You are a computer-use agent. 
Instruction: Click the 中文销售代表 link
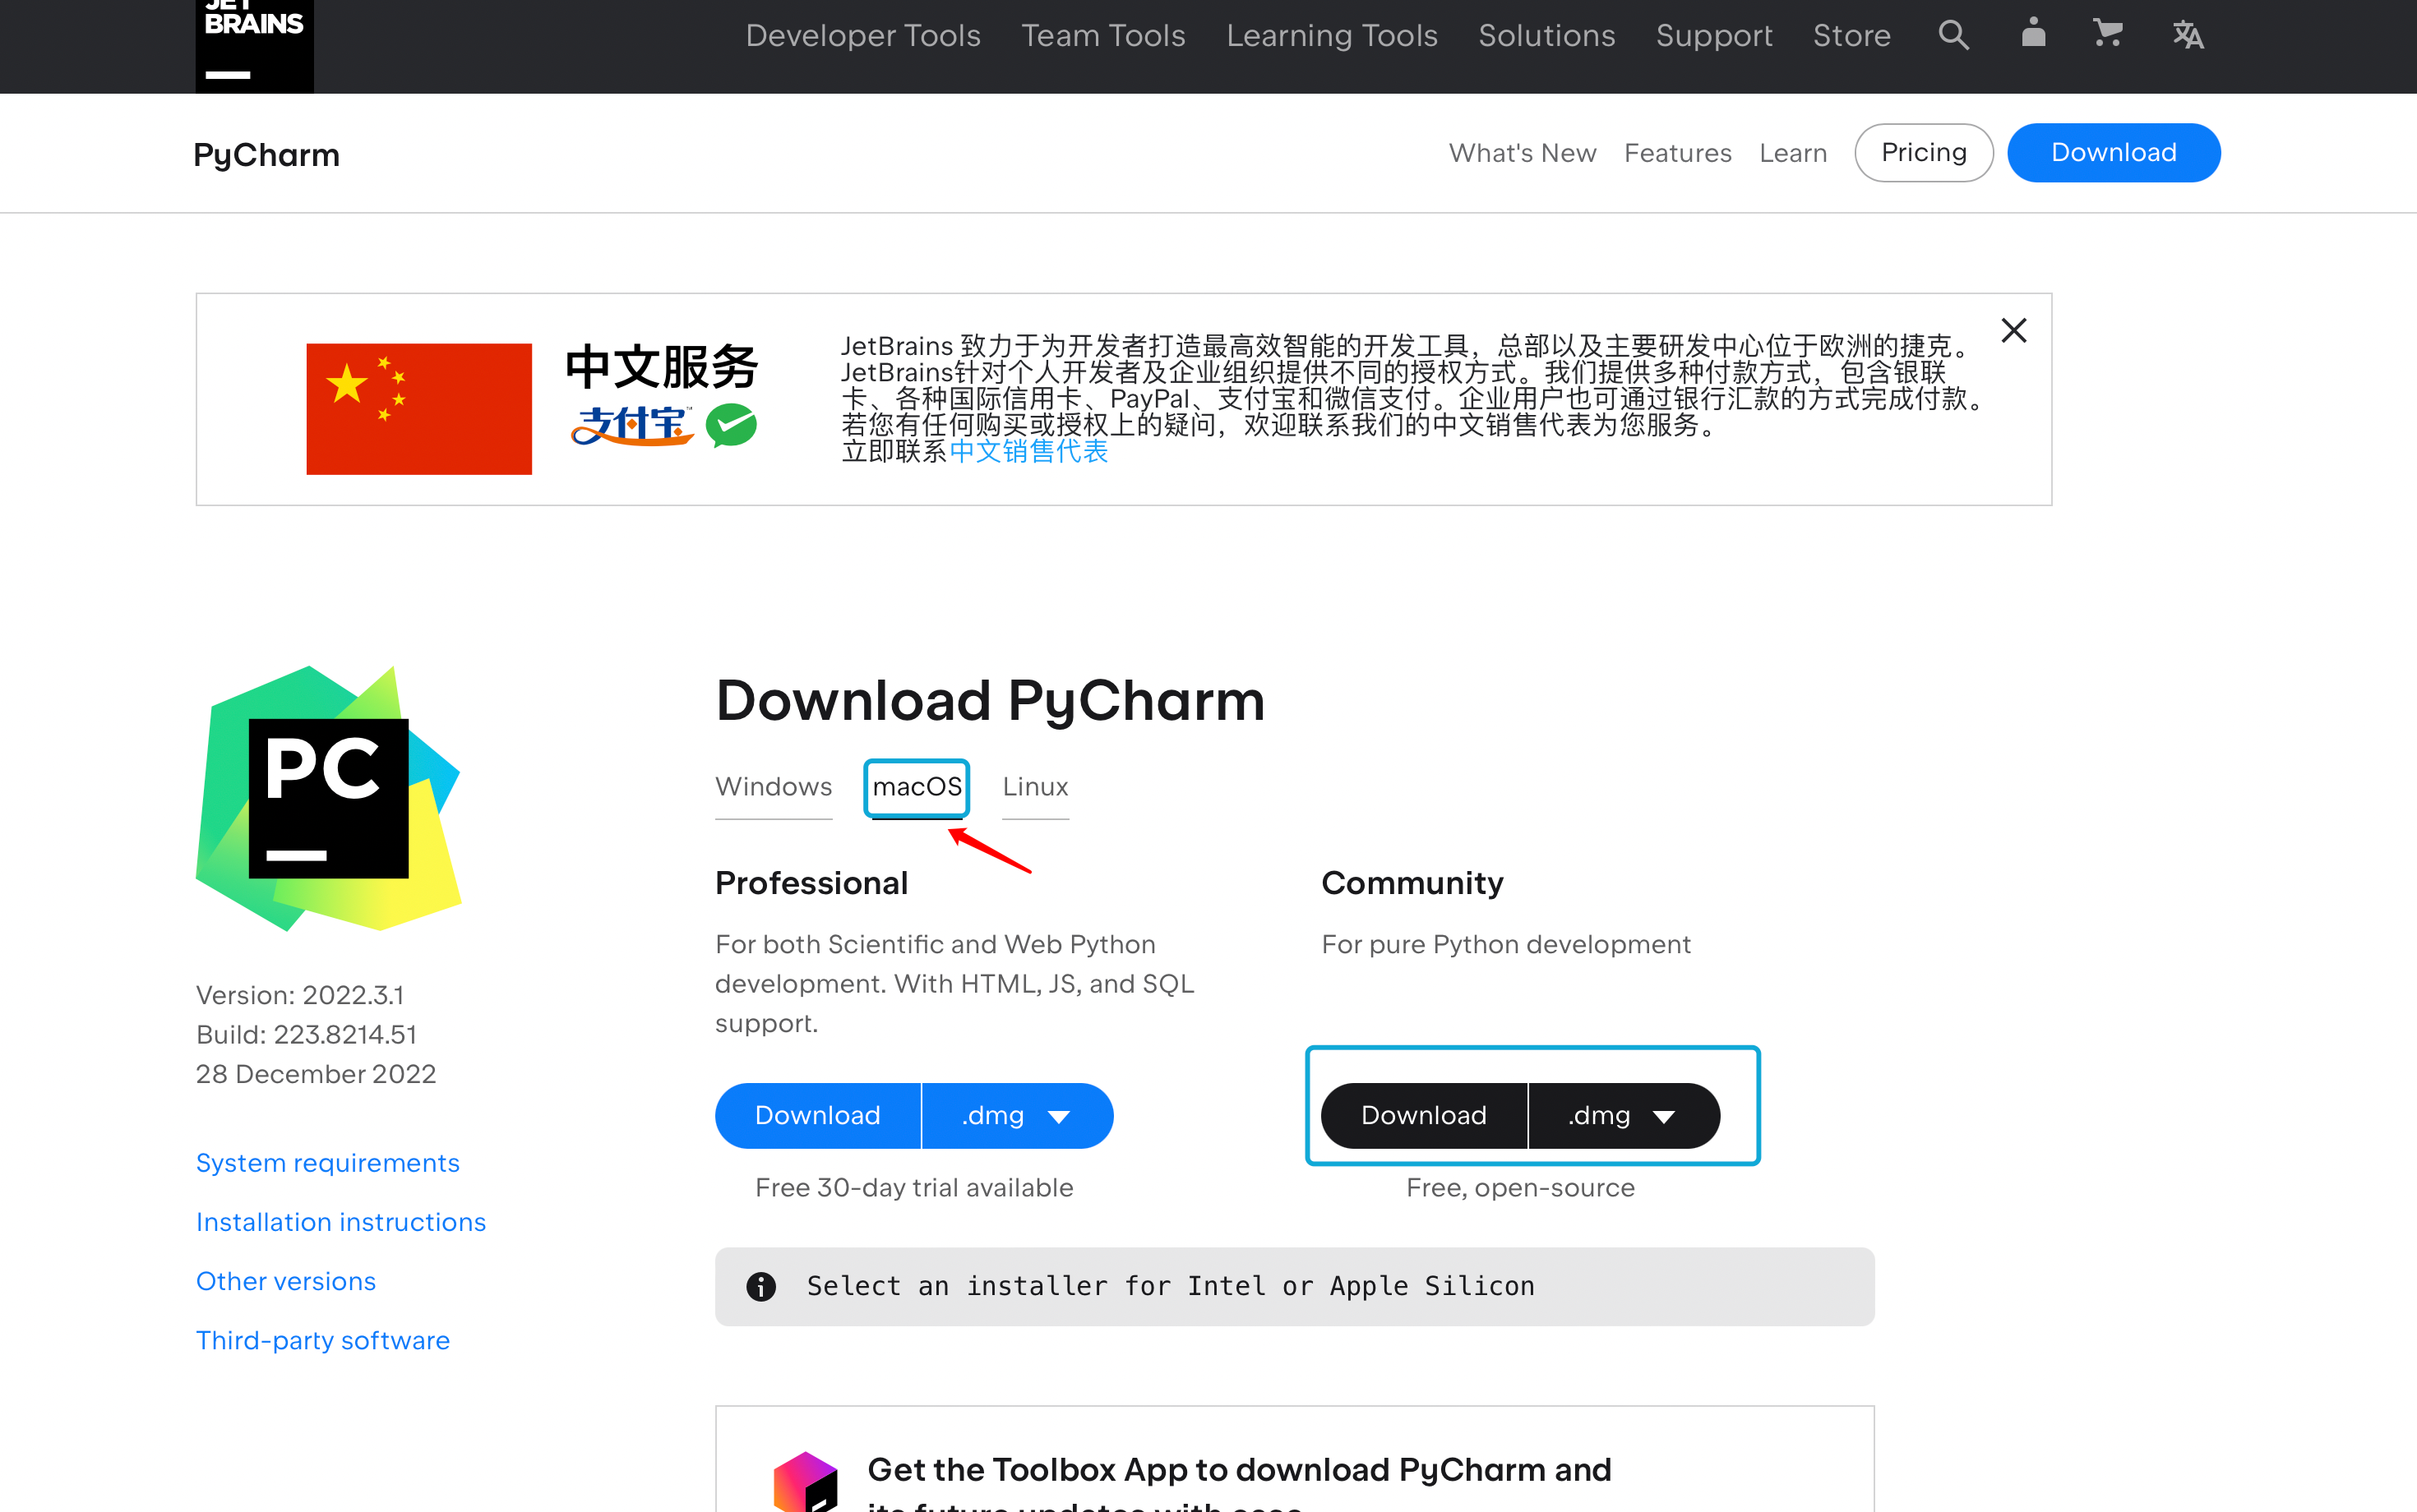(x=1028, y=451)
